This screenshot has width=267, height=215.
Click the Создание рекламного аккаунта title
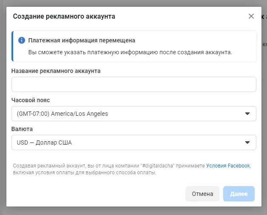click(64, 17)
